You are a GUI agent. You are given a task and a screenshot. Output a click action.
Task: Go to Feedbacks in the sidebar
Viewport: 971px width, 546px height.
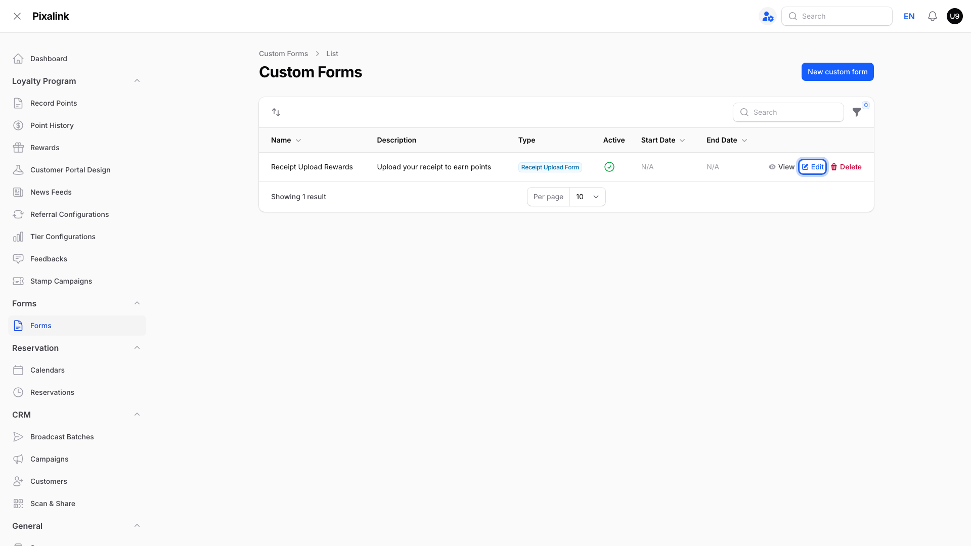point(77,259)
